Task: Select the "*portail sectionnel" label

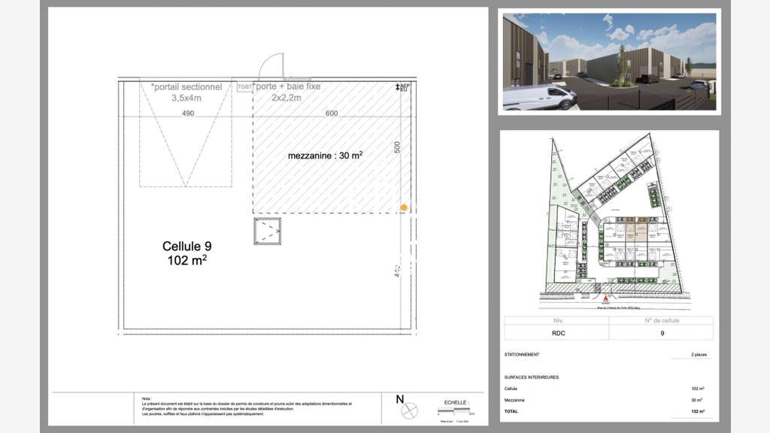Action: [x=186, y=87]
